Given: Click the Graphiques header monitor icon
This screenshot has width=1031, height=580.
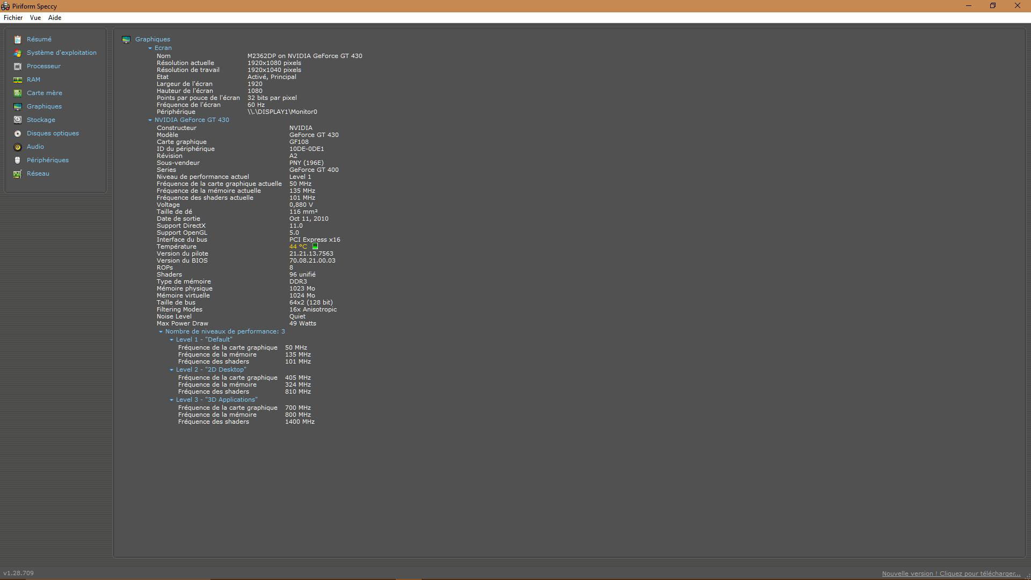Looking at the screenshot, I should pyautogui.click(x=126, y=40).
